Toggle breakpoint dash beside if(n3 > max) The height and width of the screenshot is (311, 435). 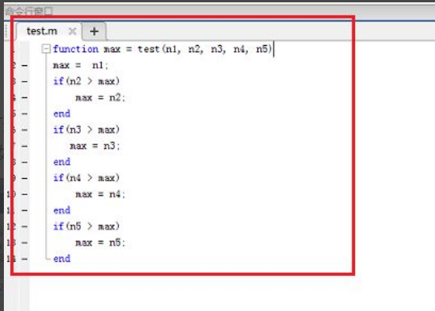click(24, 130)
